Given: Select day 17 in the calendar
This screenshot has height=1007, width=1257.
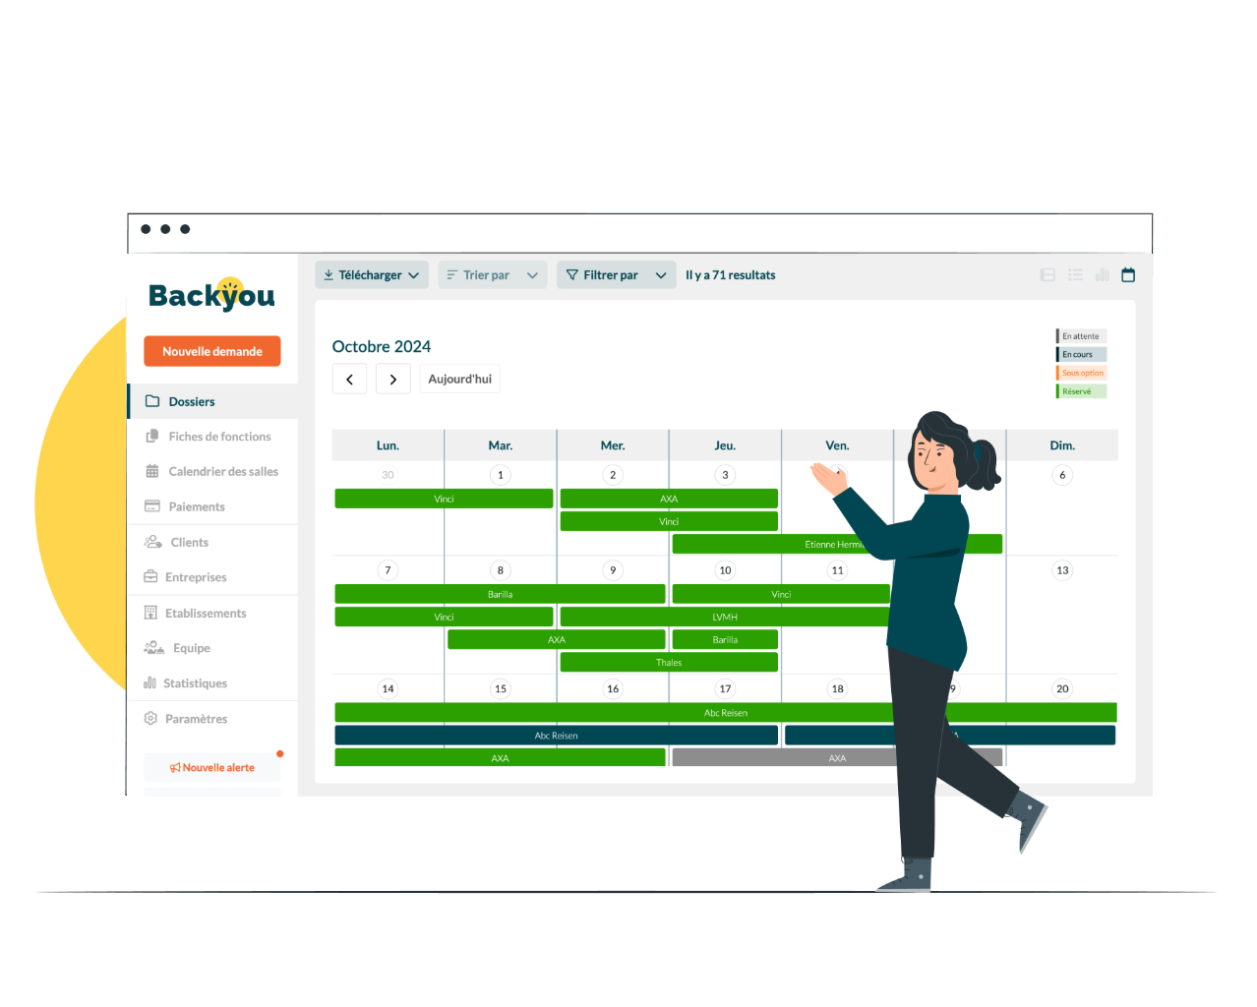Looking at the screenshot, I should coord(725,689).
